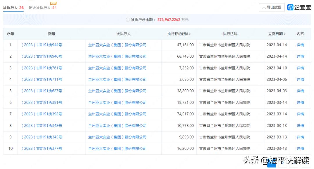Open case number (2023)甘0191执761号
The height and width of the screenshot is (169, 314).
pyautogui.click(x=42, y=68)
